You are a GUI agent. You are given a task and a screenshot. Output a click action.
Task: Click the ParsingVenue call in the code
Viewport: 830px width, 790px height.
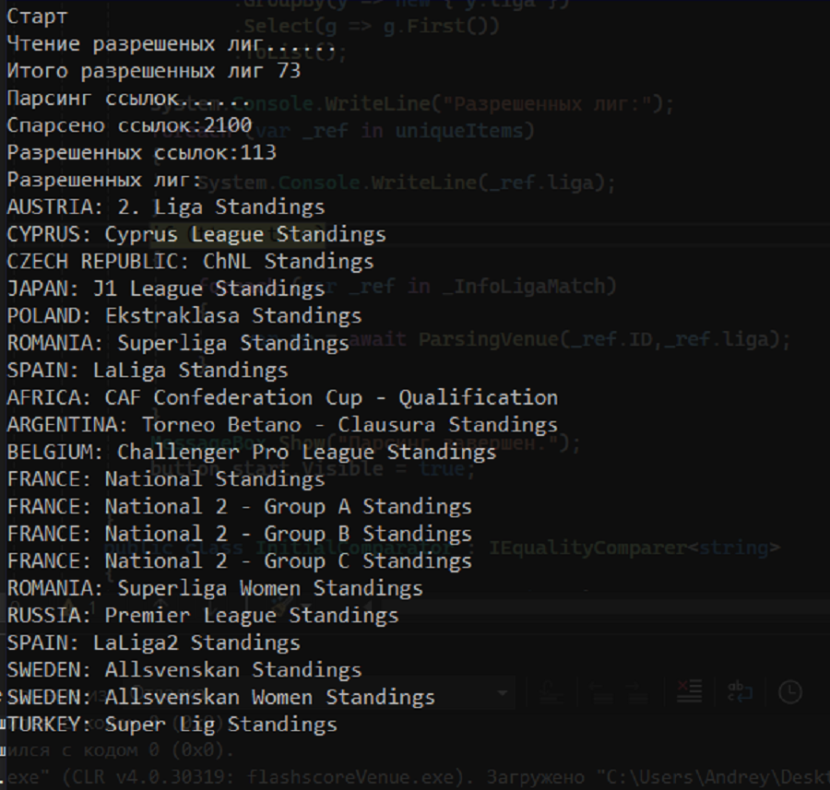click(x=480, y=339)
